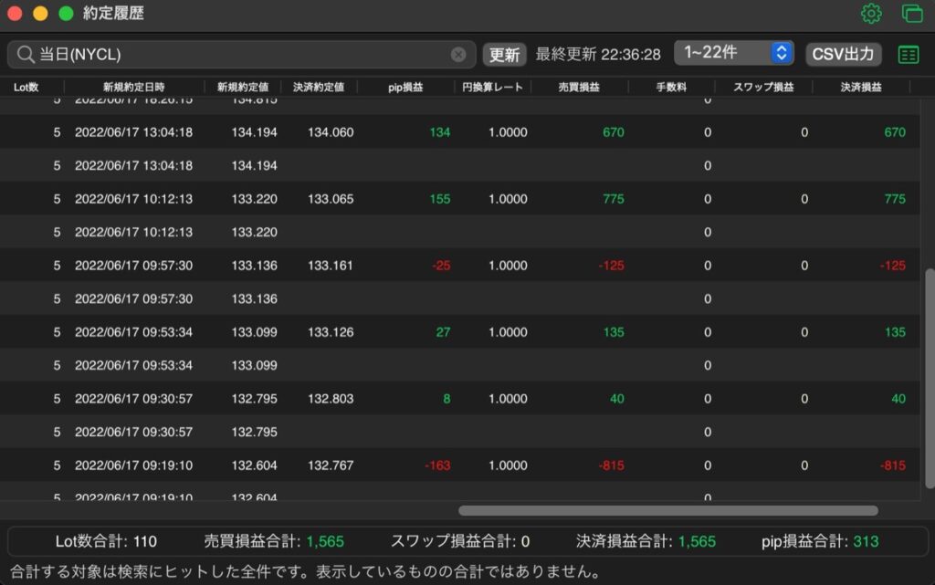Image resolution: width=935 pixels, height=585 pixels.
Task: Click the red -815 under 決済損益
Action: point(893,465)
